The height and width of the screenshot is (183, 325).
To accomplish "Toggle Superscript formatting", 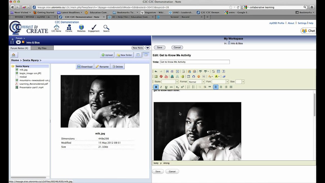I will (x=182, y=87).
